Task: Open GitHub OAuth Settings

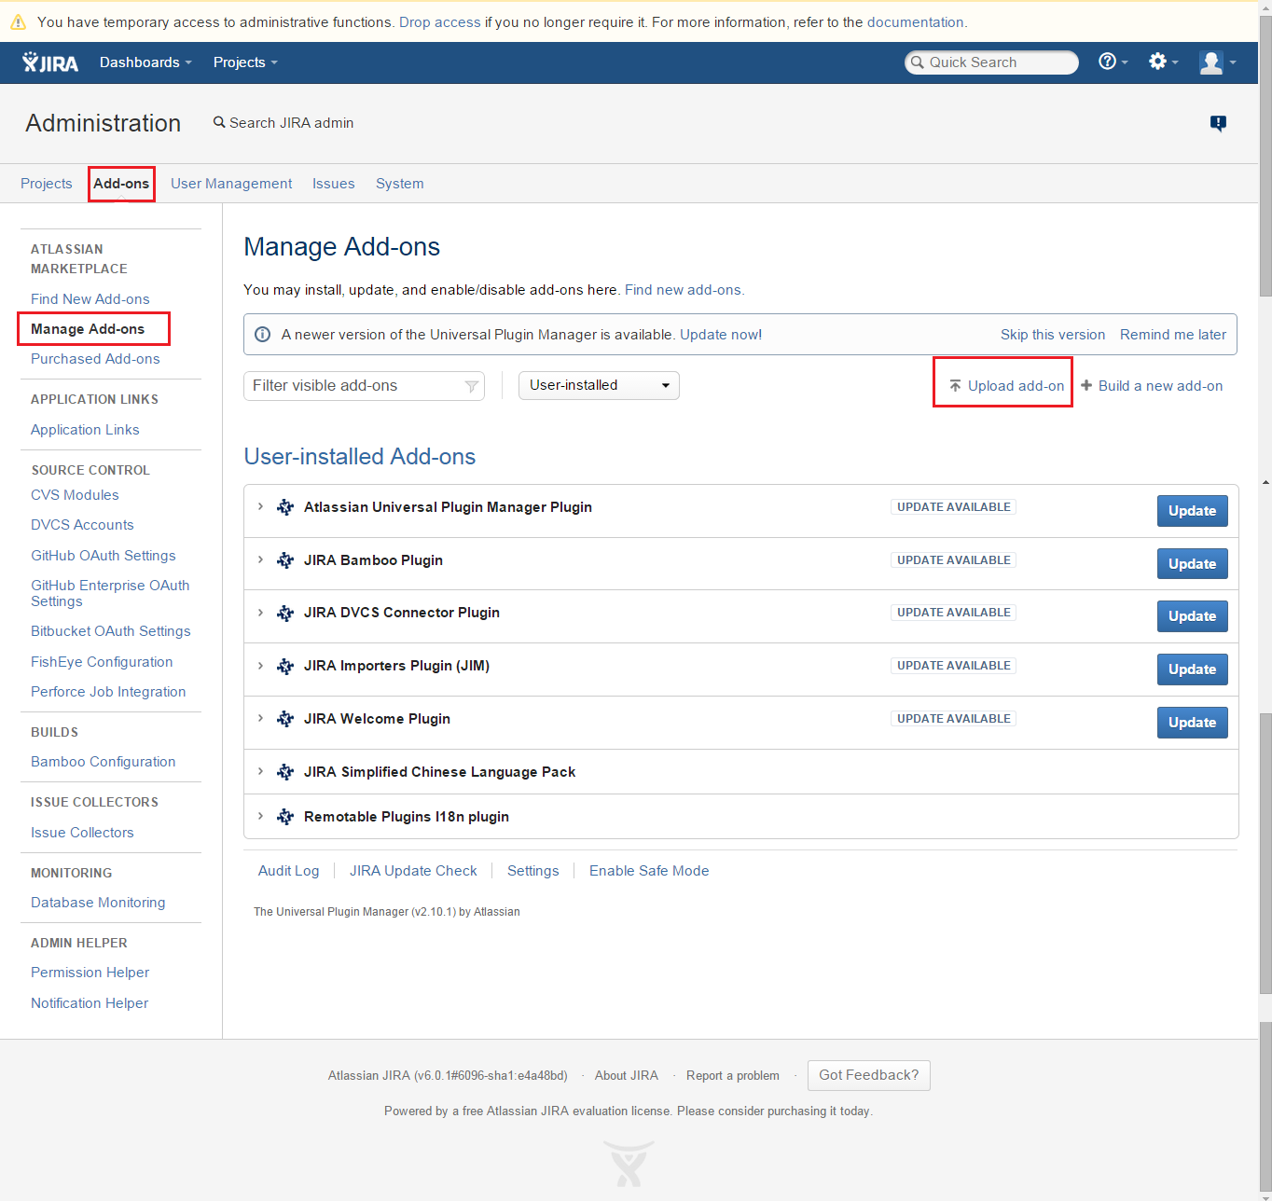Action: (x=104, y=556)
